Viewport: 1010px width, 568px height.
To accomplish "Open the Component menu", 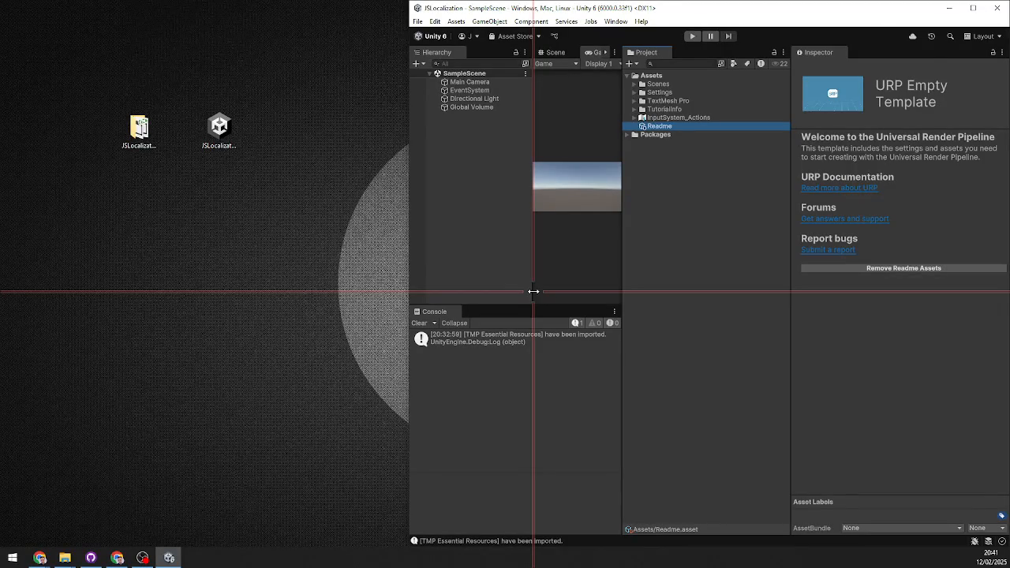I will 531,21.
